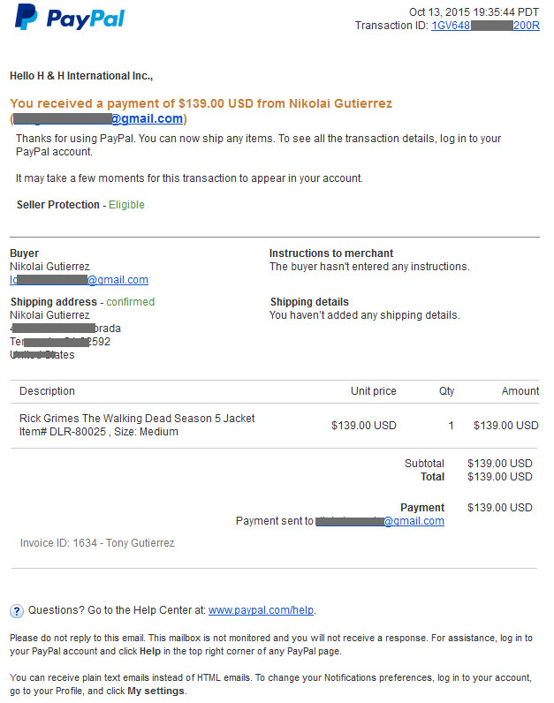Open the www.paypal.com/help link
This screenshot has width=554, height=703.
[261, 610]
